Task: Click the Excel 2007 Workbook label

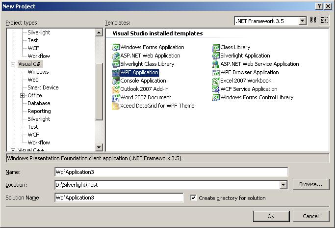Action: pos(246,81)
